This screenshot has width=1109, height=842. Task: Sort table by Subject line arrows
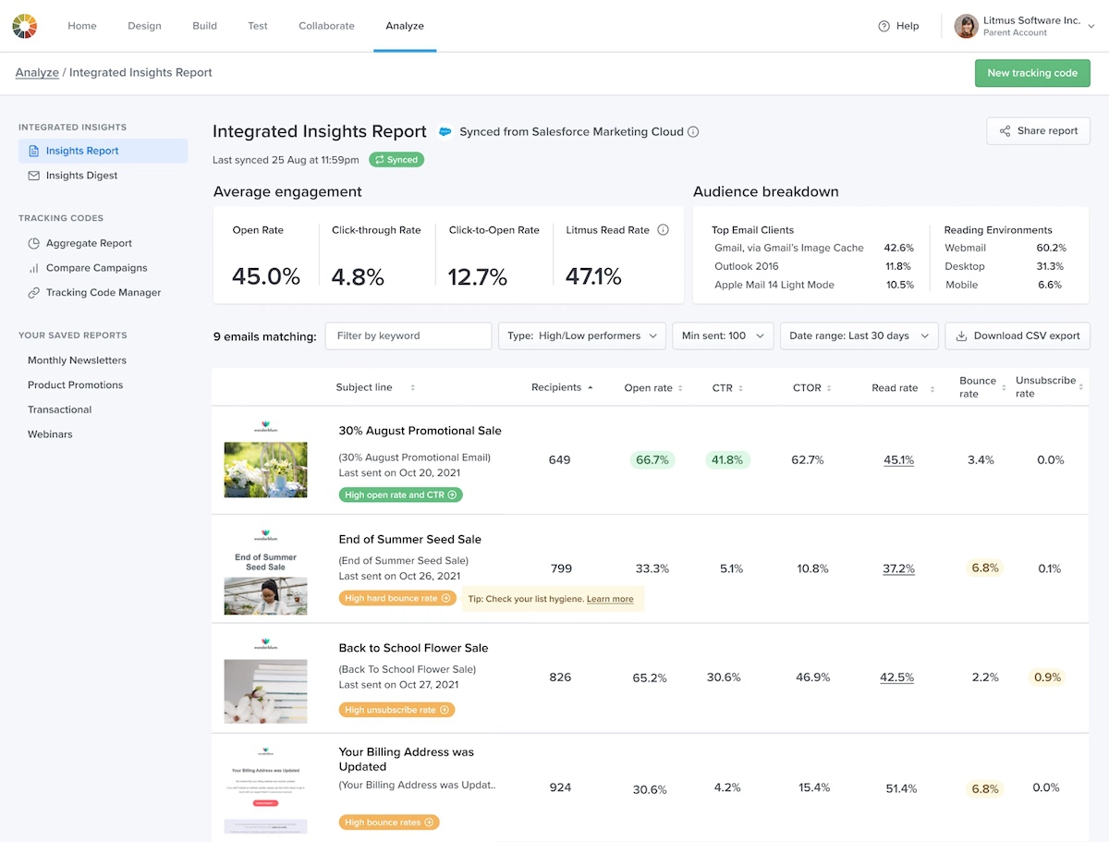(413, 388)
